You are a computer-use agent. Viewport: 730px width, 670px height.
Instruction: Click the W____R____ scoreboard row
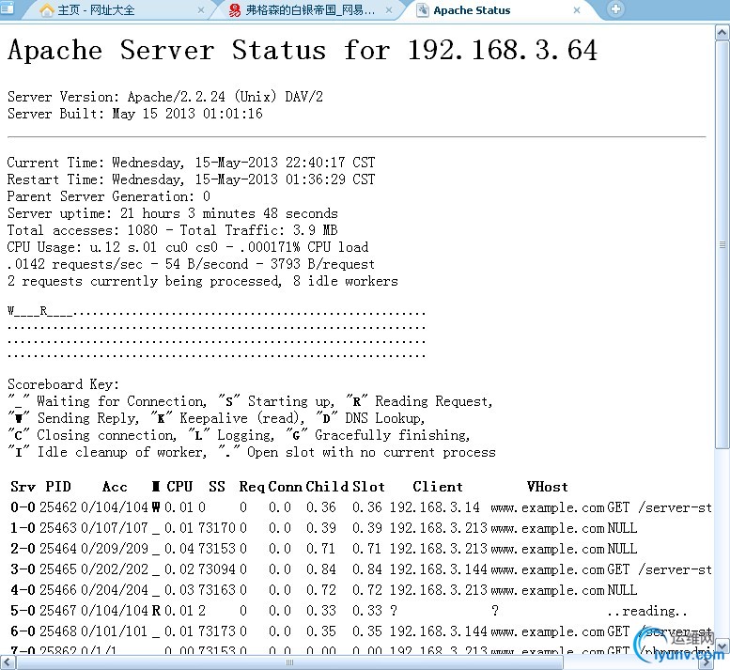point(216,311)
